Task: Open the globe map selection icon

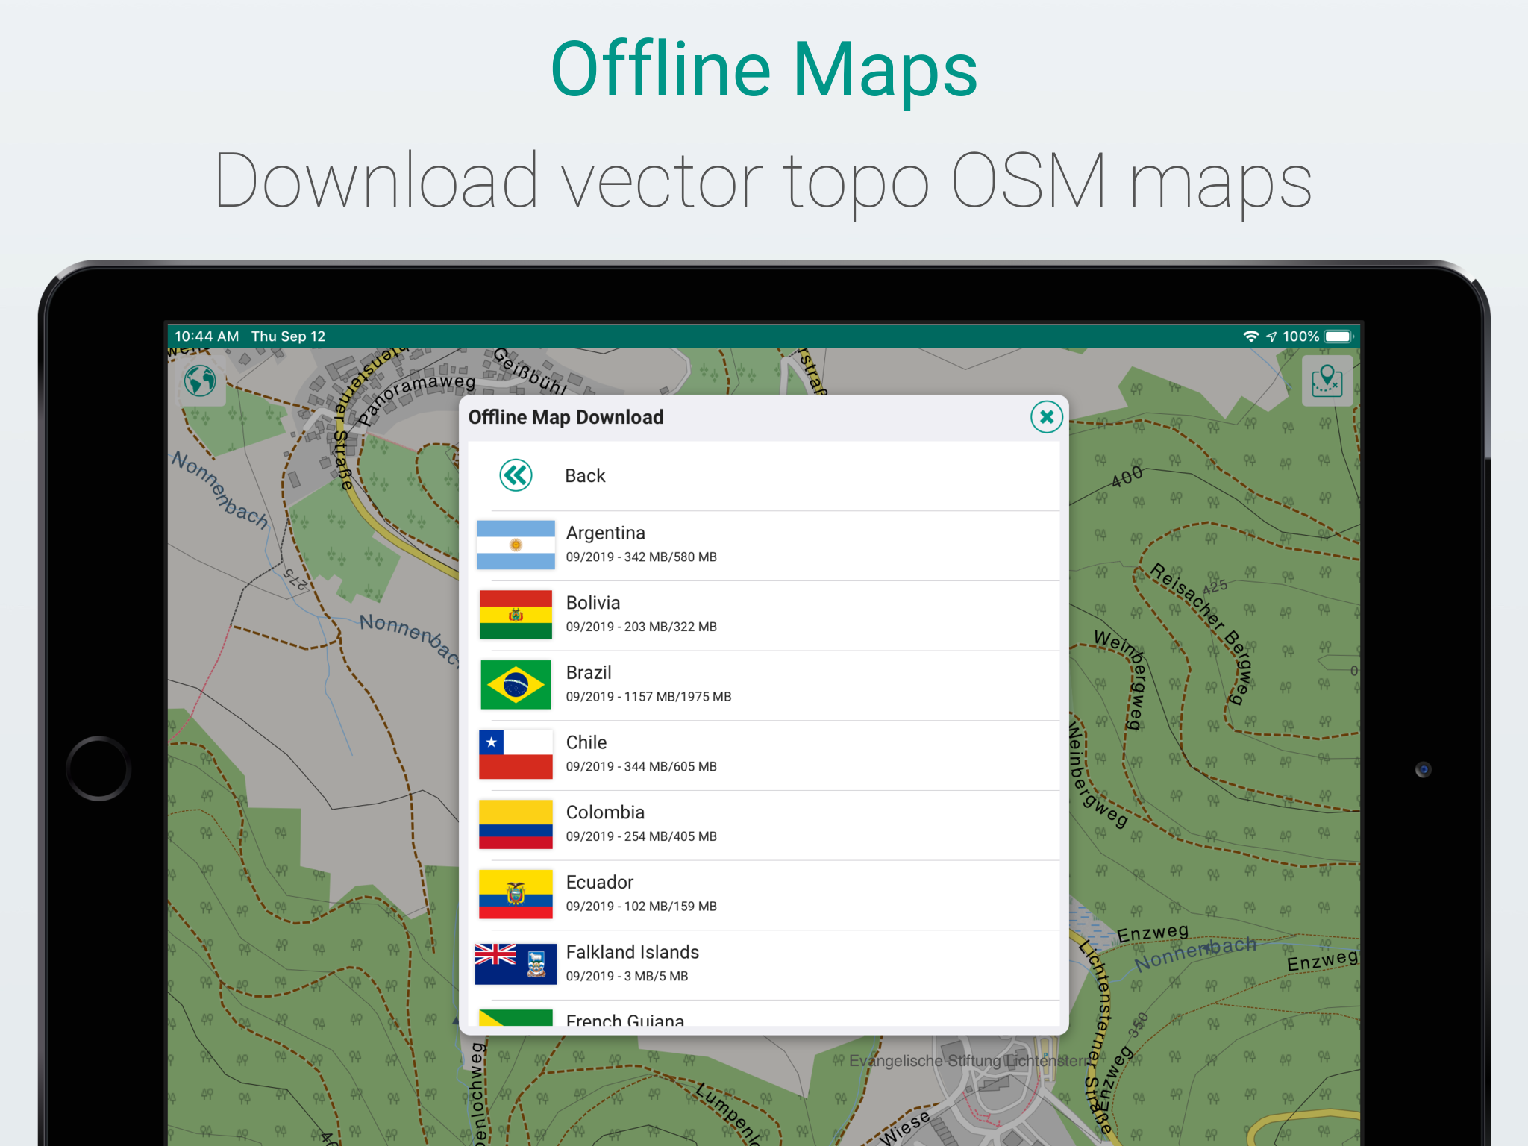Action: [200, 381]
